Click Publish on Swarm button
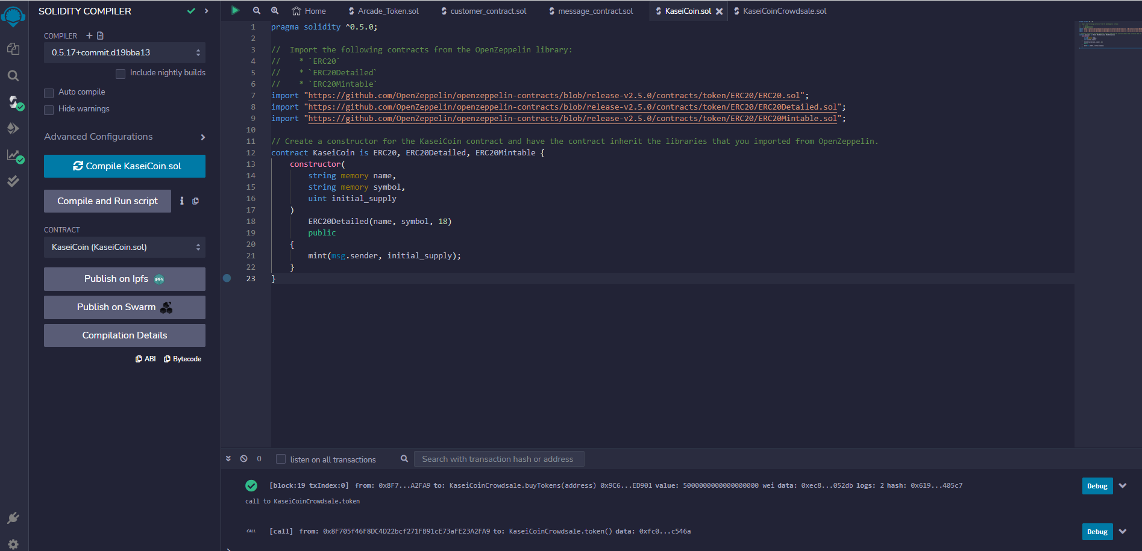Viewport: 1142px width, 551px height. pyautogui.click(x=125, y=307)
